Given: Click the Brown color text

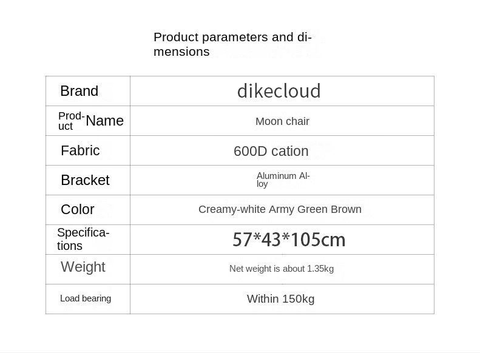Looking at the screenshot, I should click(346, 209).
